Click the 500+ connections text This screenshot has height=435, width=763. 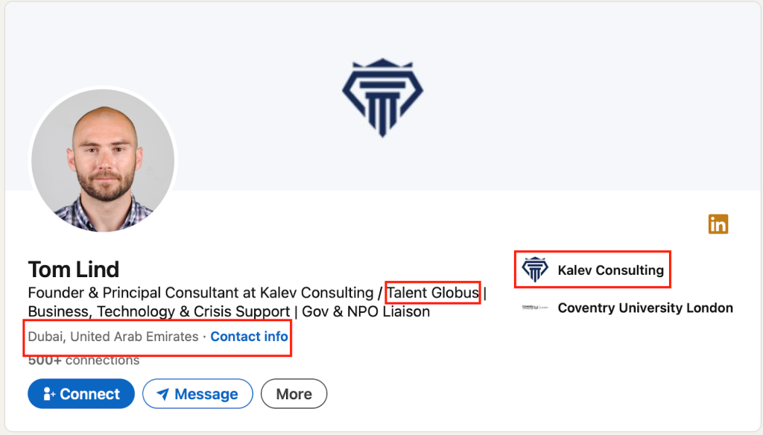83,361
